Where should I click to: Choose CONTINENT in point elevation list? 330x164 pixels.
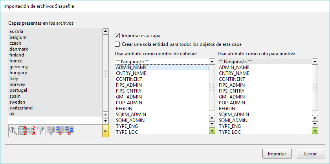265,79
